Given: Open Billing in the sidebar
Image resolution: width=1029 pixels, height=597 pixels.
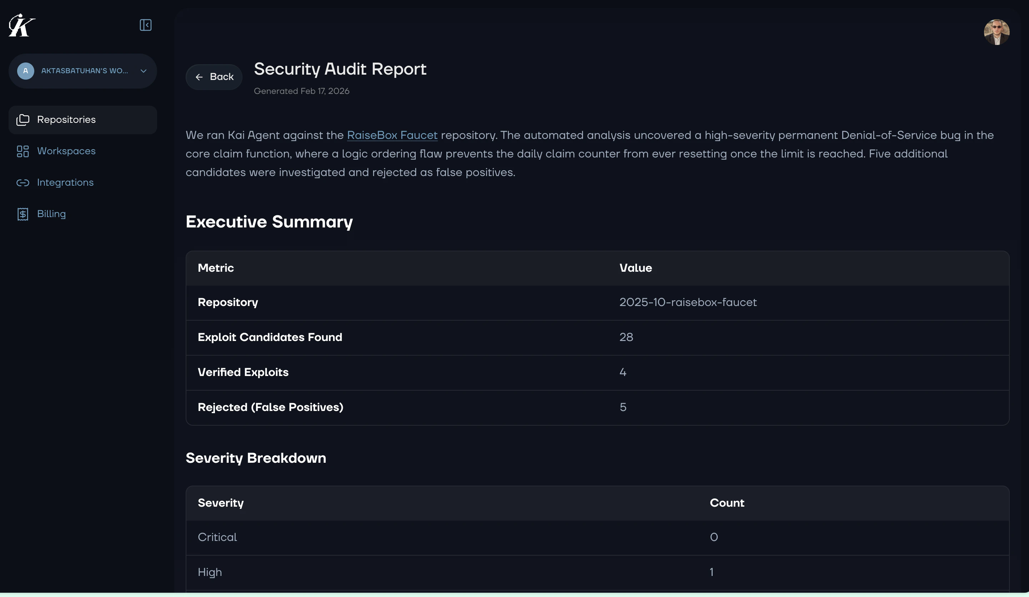Looking at the screenshot, I should tap(83, 214).
